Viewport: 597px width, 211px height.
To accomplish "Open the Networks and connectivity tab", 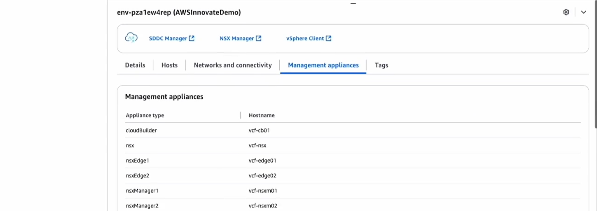I will pos(233,65).
